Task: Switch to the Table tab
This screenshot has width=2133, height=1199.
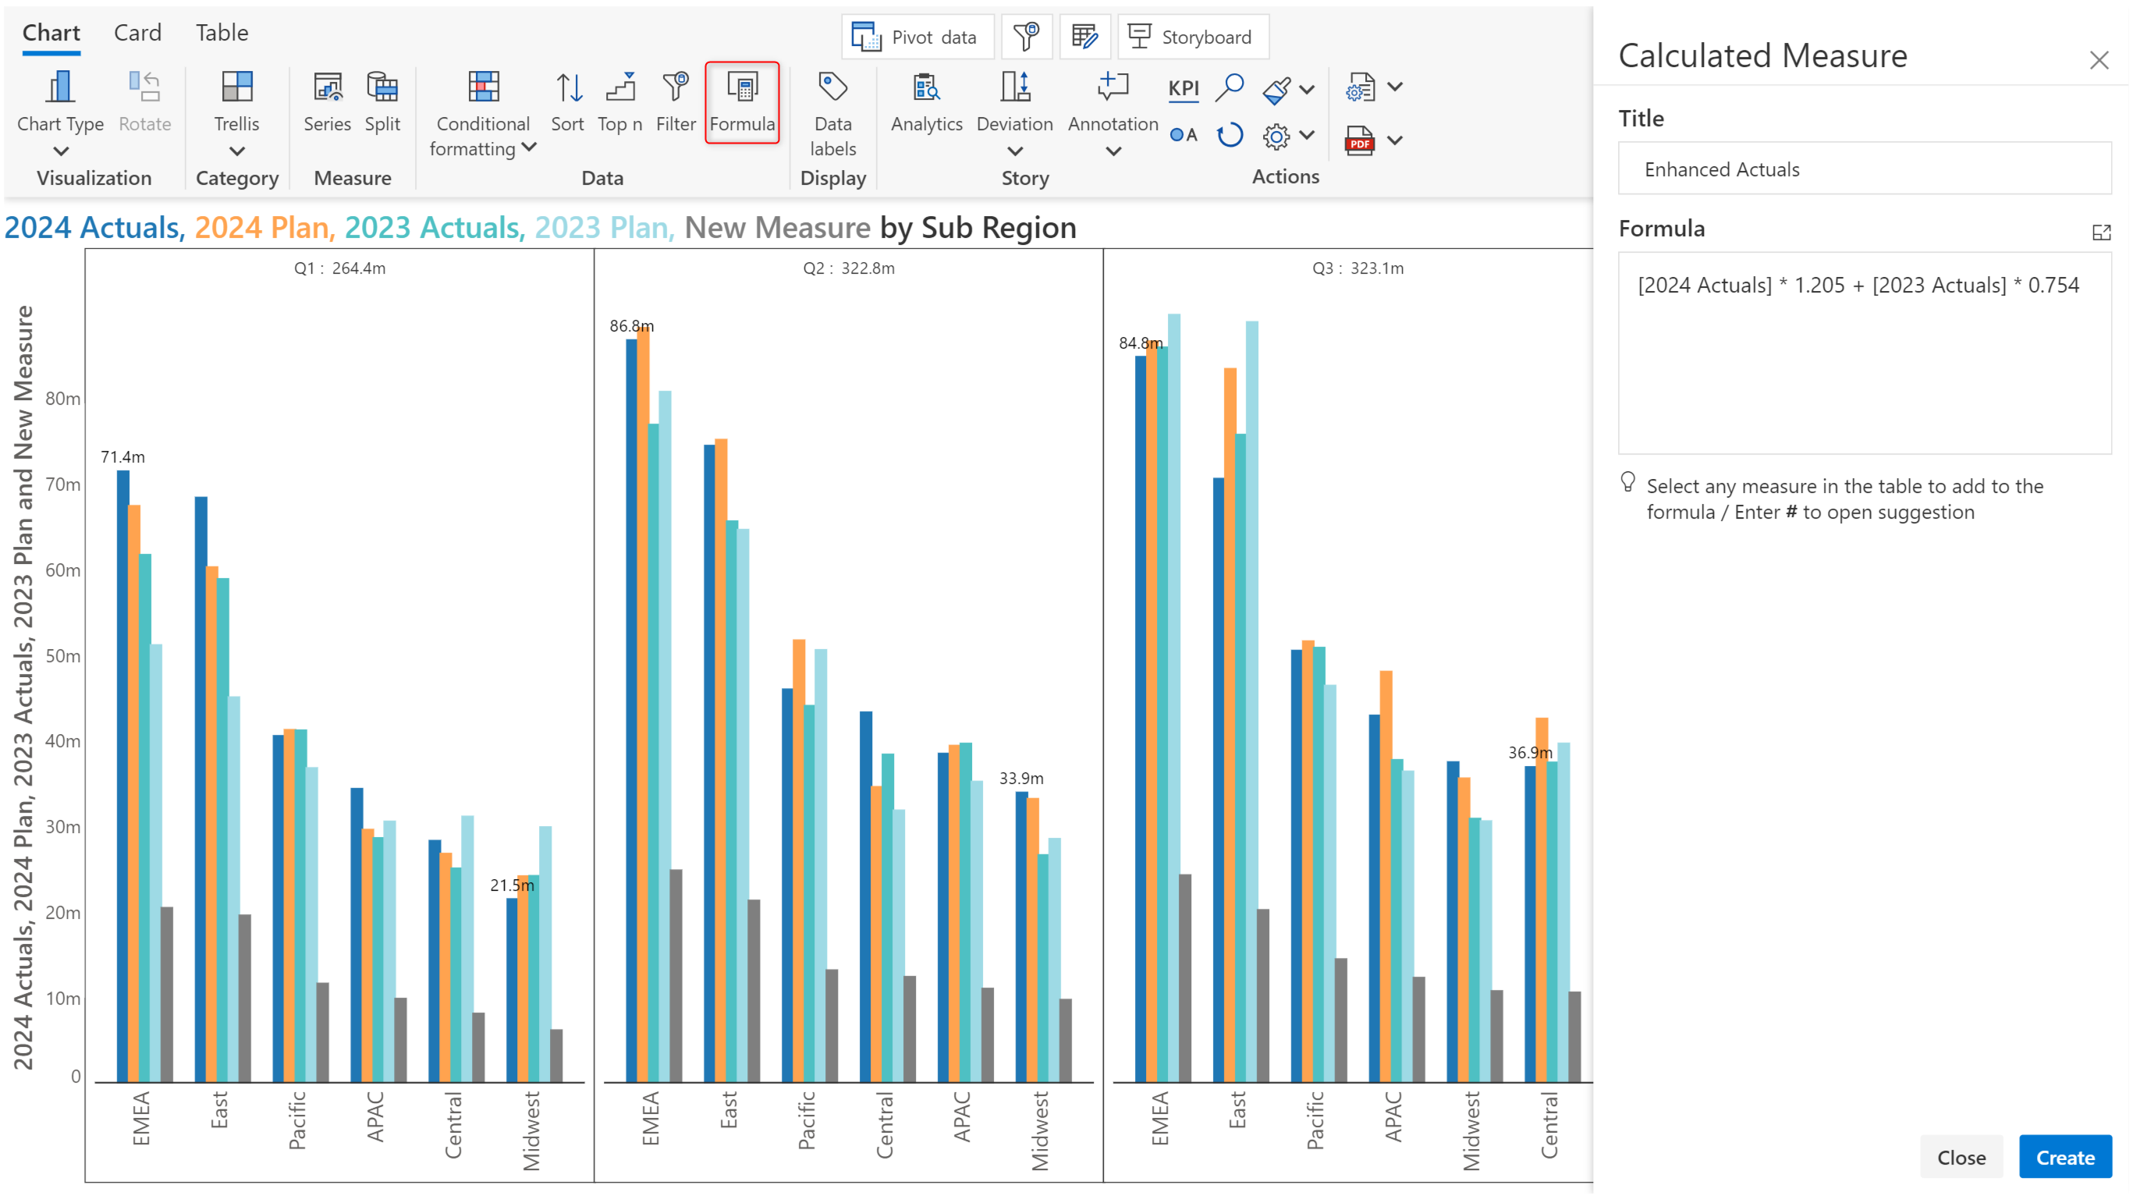Action: pos(222,33)
